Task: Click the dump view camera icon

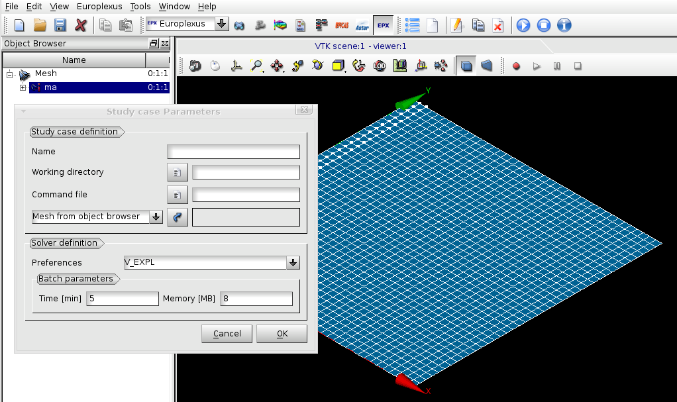Action: pos(195,66)
